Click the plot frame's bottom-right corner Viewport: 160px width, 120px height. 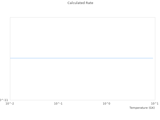coord(155,100)
